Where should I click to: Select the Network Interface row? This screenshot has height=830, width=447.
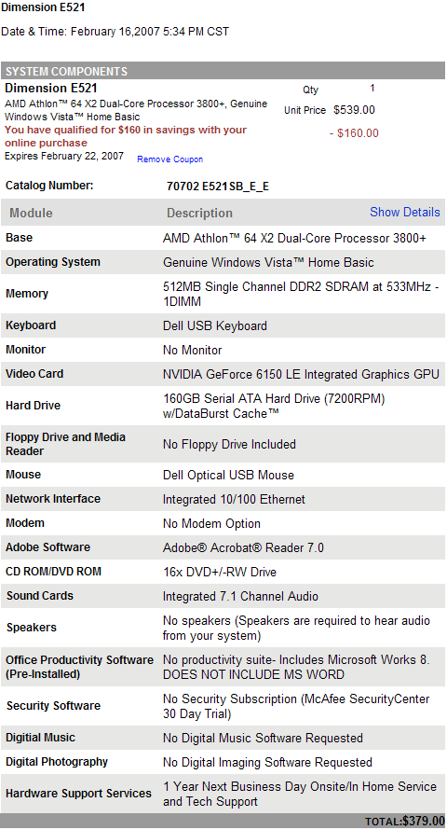click(x=223, y=499)
